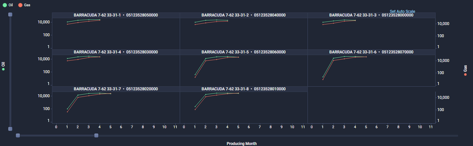Toggle the Gas series in legend
Image resolution: width=473 pixels, height=146 pixels.
point(24,5)
